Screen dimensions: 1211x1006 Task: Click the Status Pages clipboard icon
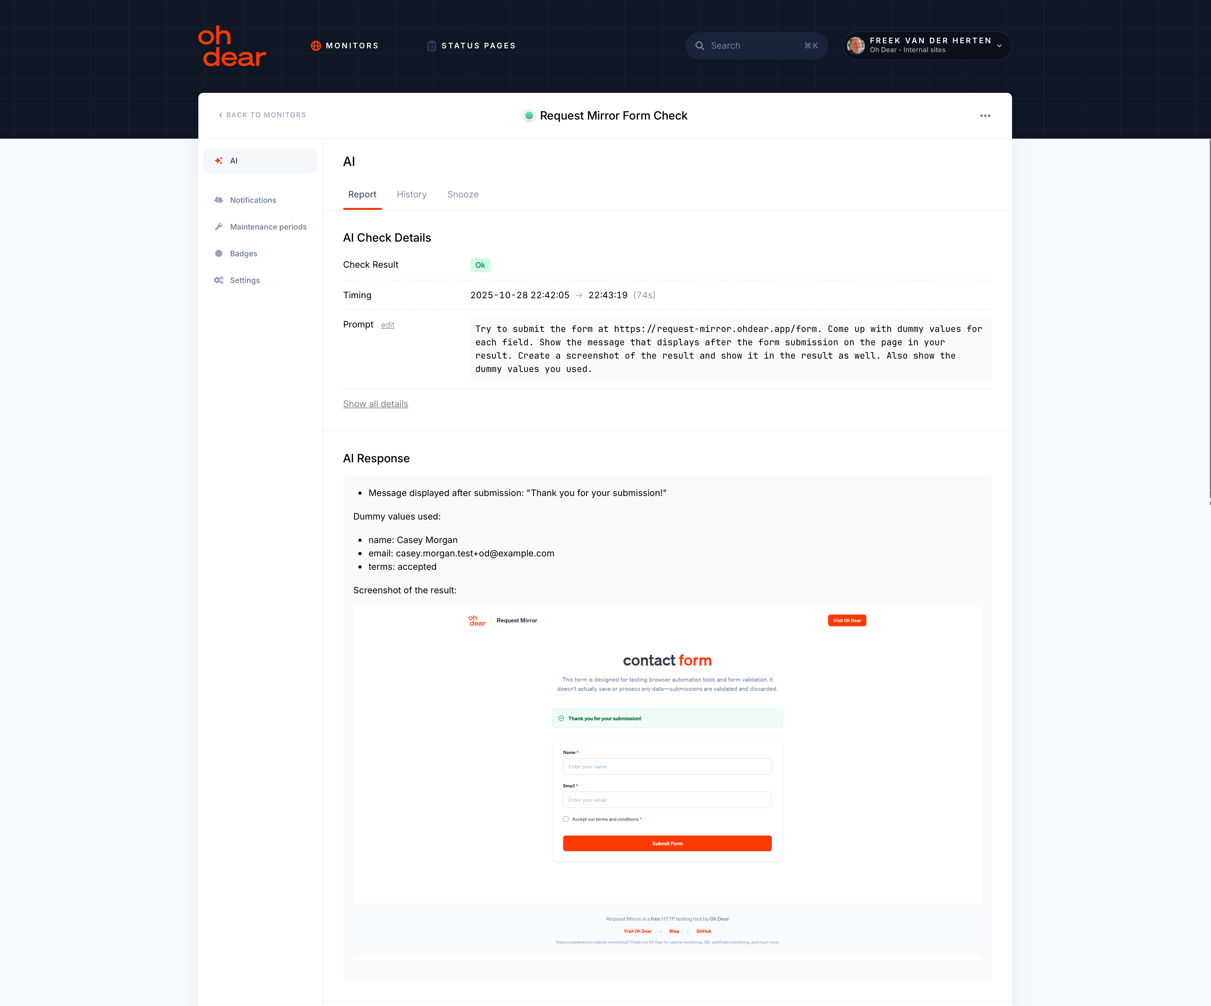tap(431, 45)
